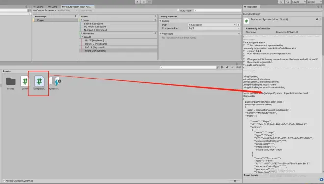Image resolution: width=324 pixels, height=184 pixels.
Task: Open the help icon next to Mono Script title
Action: coord(317,19)
